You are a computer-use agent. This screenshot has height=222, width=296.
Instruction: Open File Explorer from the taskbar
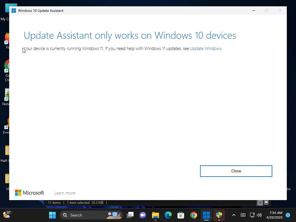coord(155,215)
